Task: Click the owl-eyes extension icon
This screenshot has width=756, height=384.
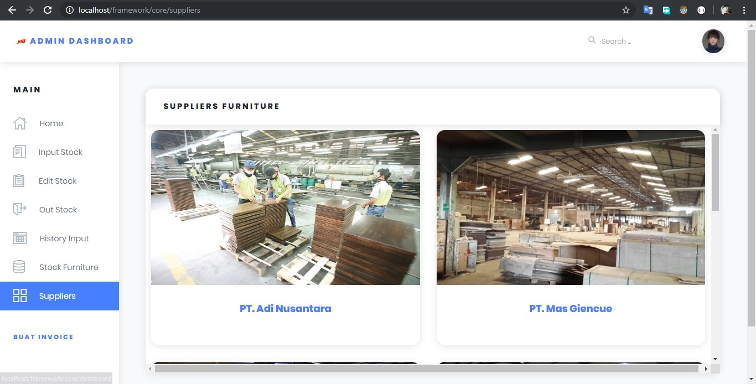Action: (683, 10)
